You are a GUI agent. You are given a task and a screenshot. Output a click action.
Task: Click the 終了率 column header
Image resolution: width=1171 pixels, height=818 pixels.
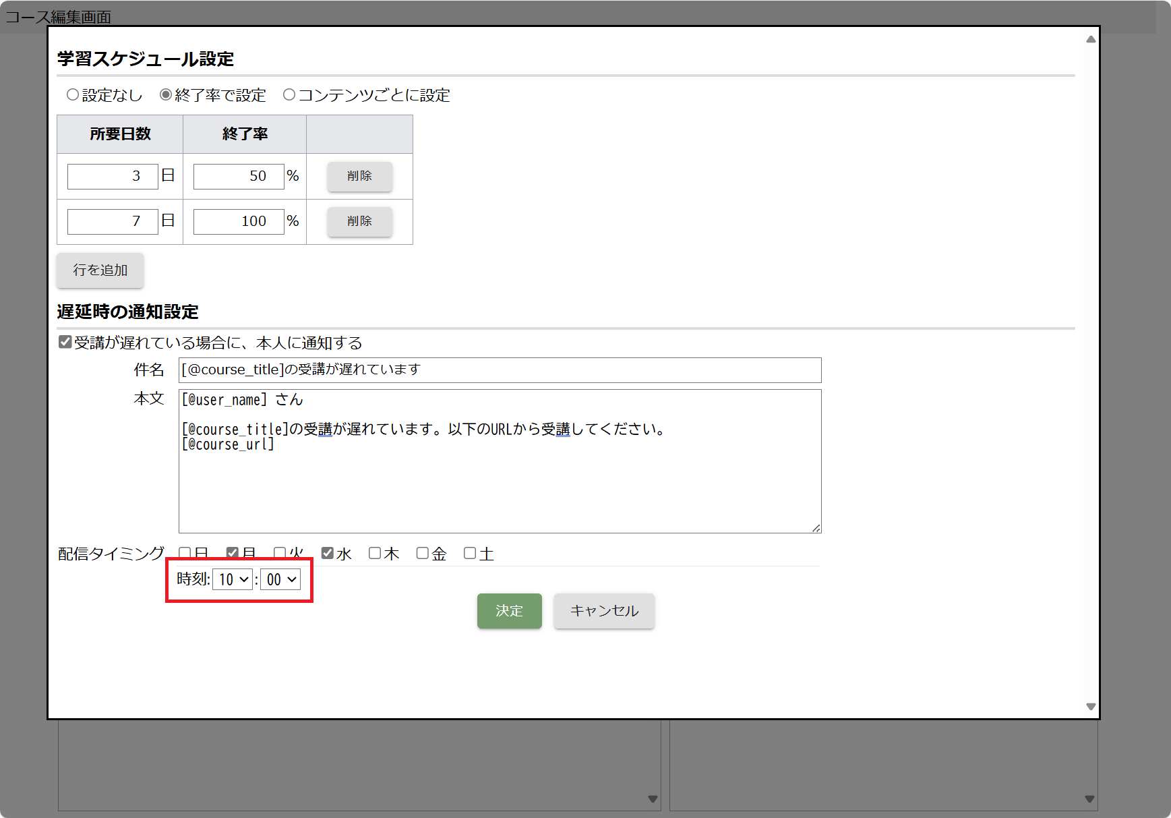[245, 134]
